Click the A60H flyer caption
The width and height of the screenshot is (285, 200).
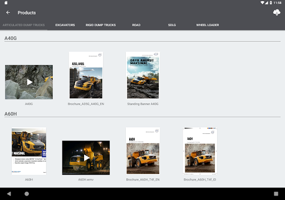point(29,179)
